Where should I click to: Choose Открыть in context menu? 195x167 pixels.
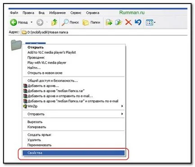click(x=74, y=47)
